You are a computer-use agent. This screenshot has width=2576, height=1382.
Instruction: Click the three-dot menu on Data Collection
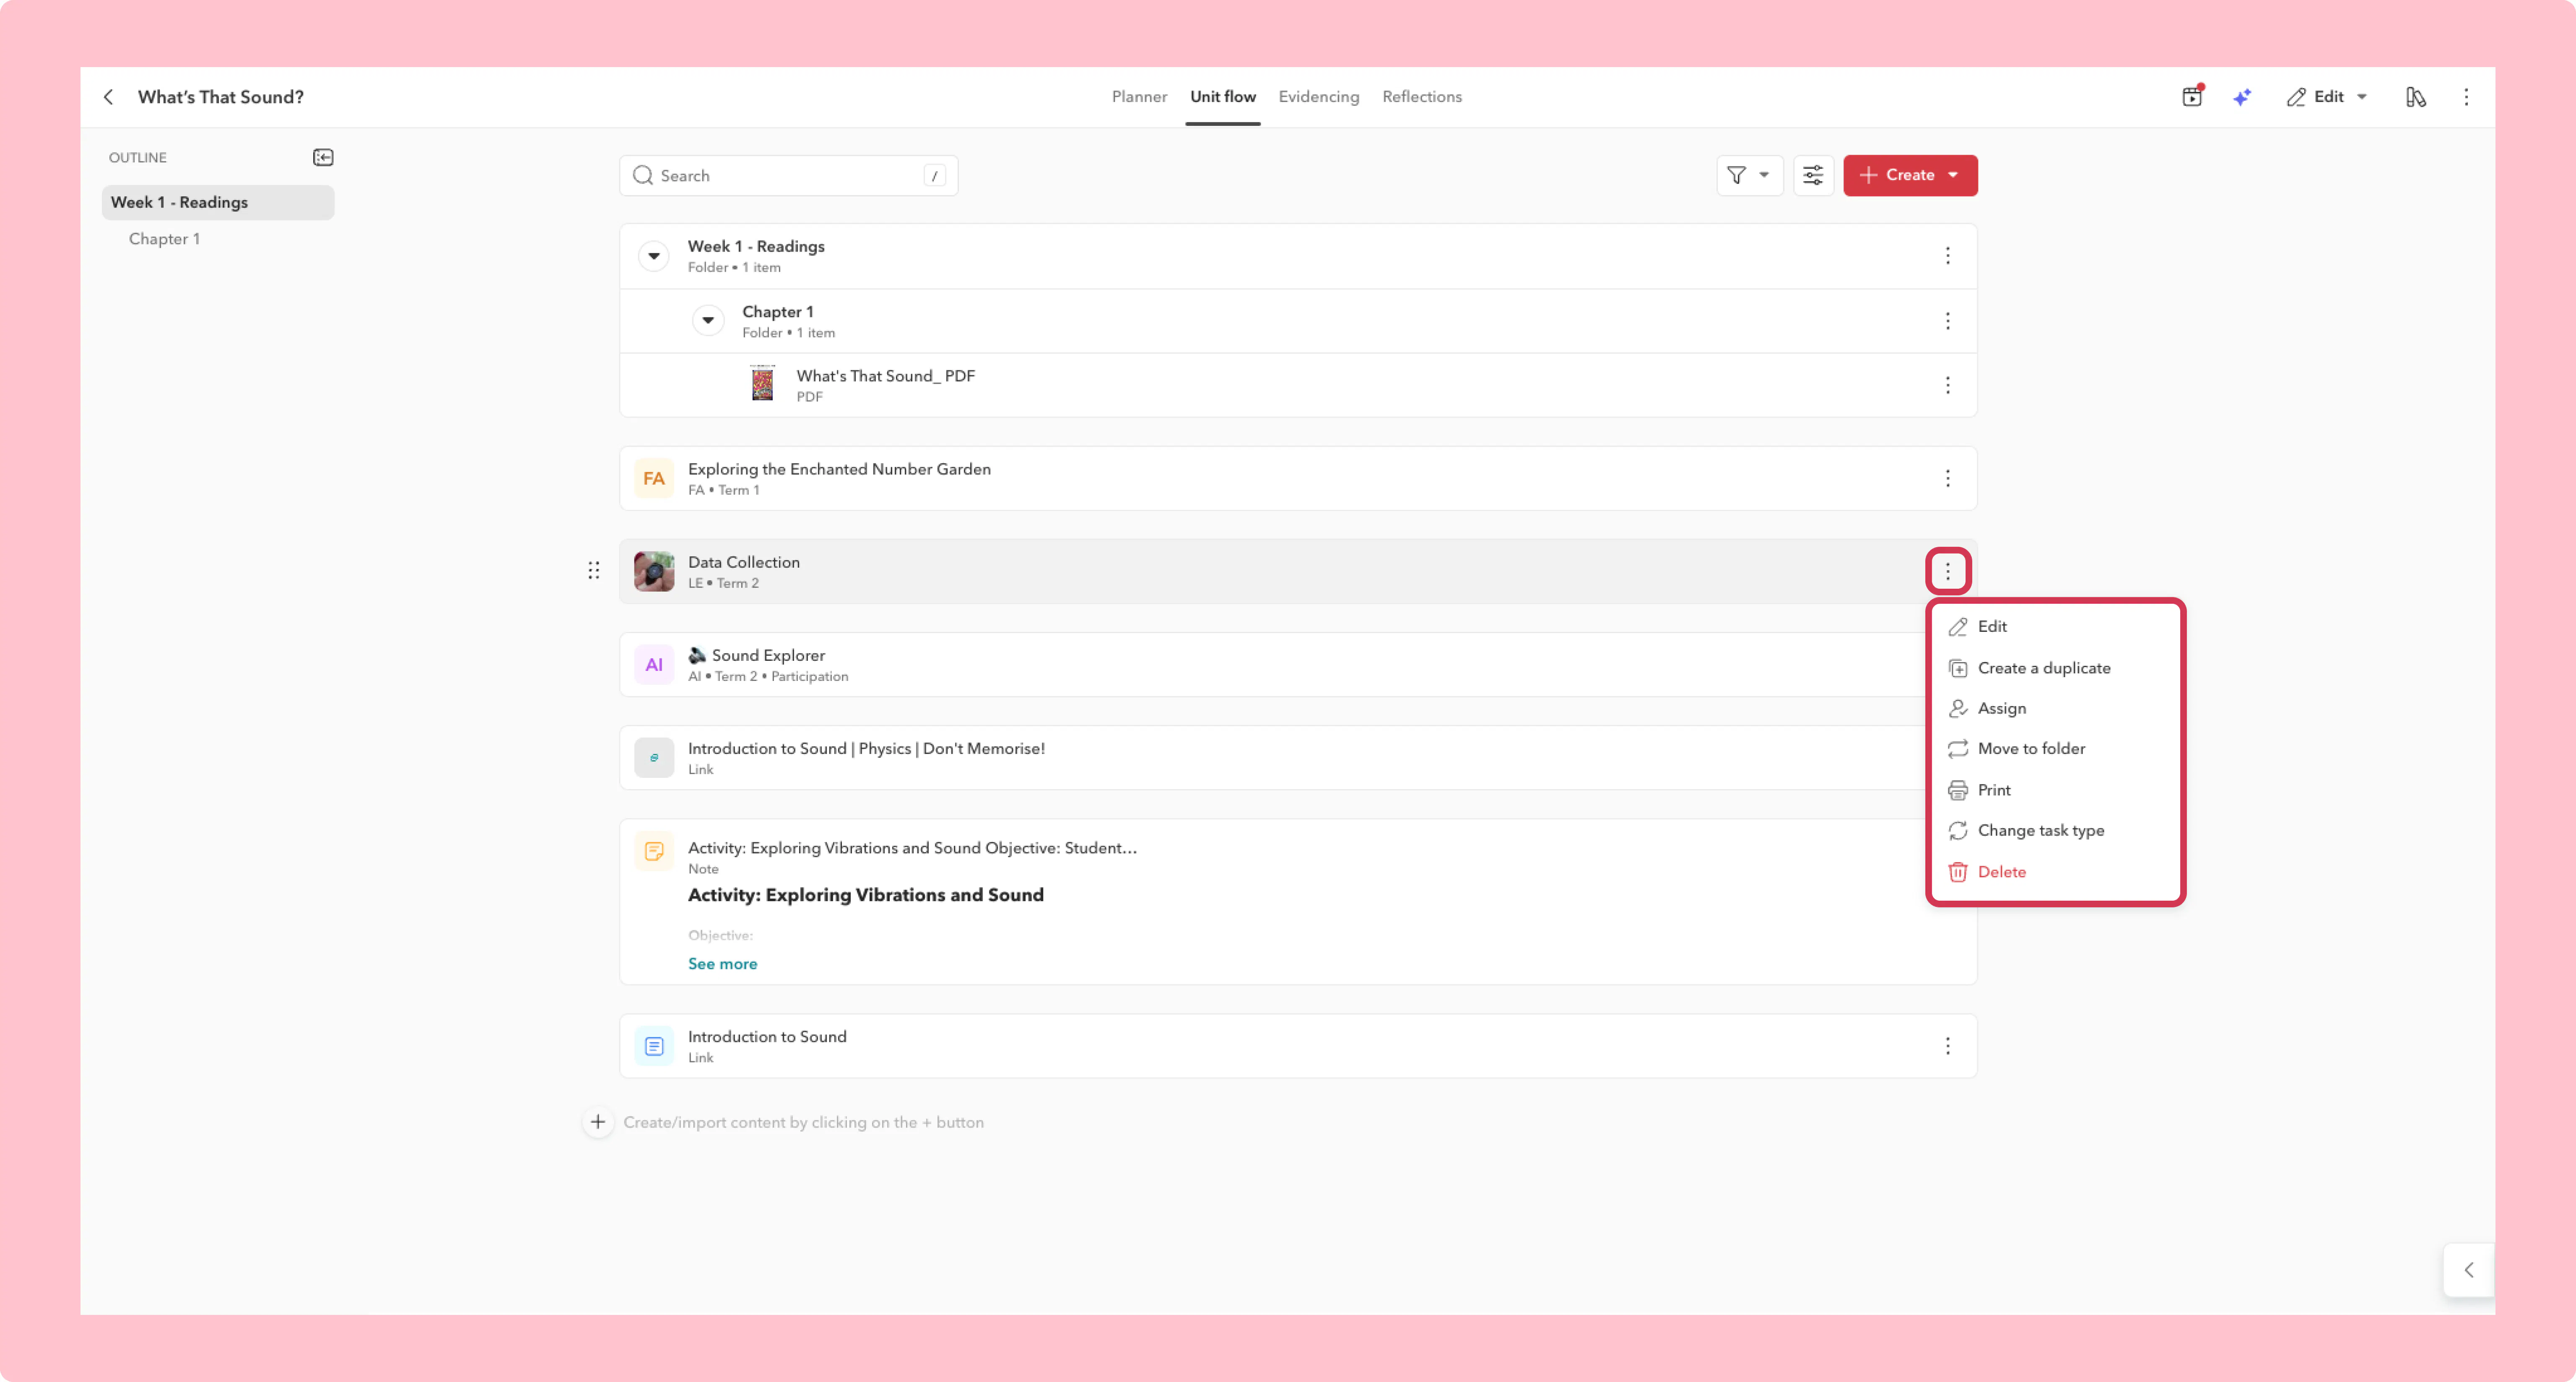(1947, 571)
